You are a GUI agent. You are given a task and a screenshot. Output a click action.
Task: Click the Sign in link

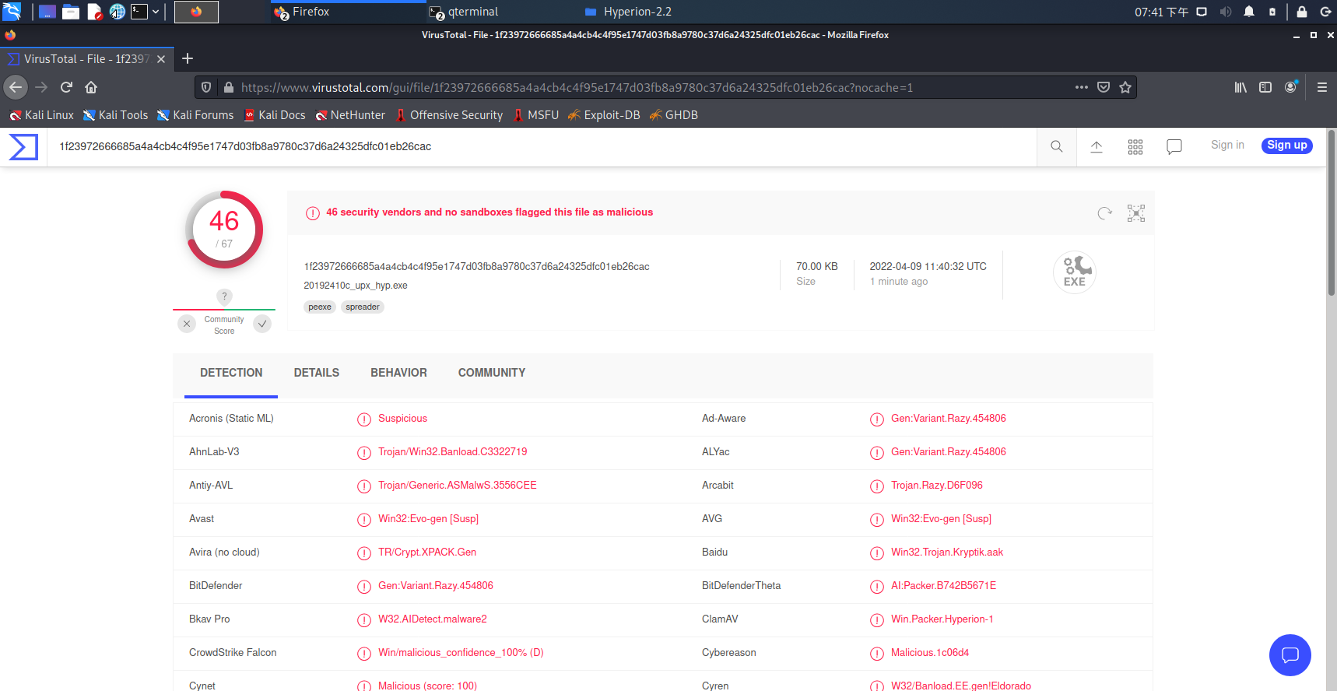click(x=1227, y=145)
